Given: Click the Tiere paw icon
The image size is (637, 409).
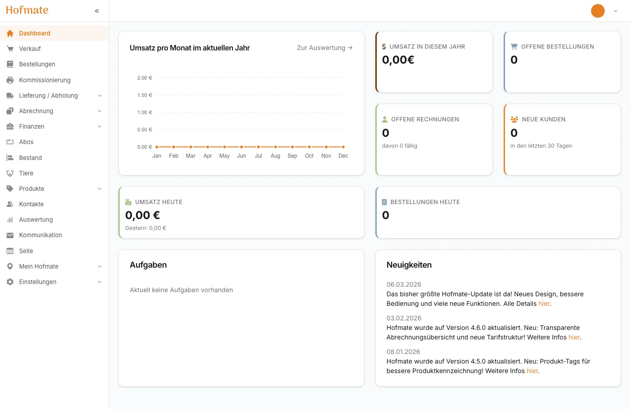Looking at the screenshot, I should coord(10,173).
